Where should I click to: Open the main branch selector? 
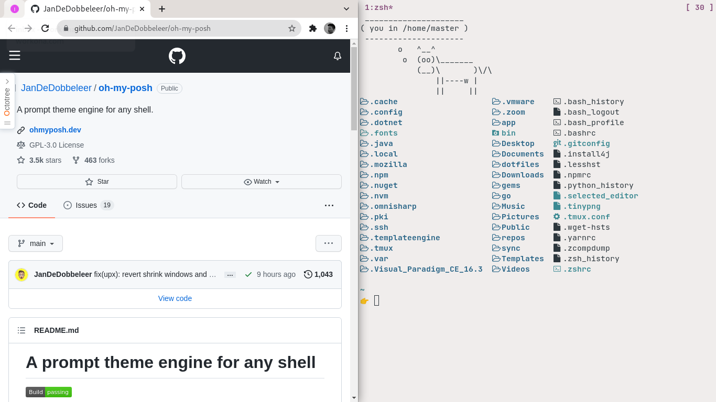[x=36, y=243]
